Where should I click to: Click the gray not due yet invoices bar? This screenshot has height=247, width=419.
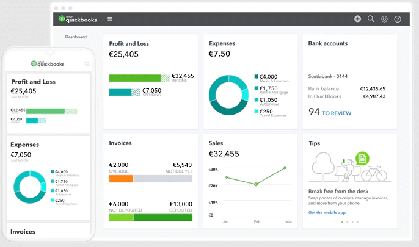162,179
